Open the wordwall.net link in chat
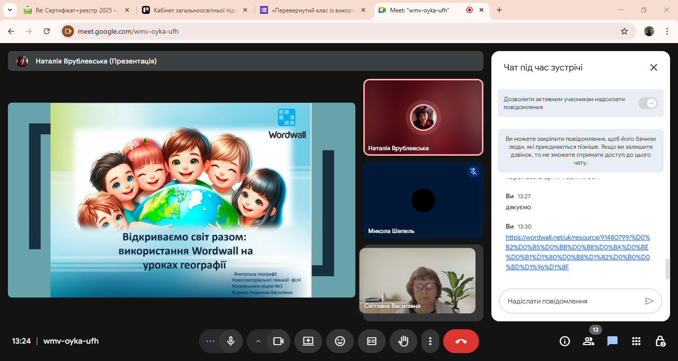678x361 pixels. (578, 252)
